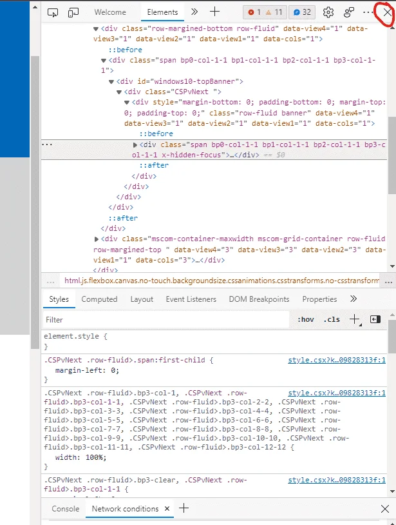Click the DOM tree scrollbar down arrow
The width and height of the screenshot is (396, 525).
[392, 266]
